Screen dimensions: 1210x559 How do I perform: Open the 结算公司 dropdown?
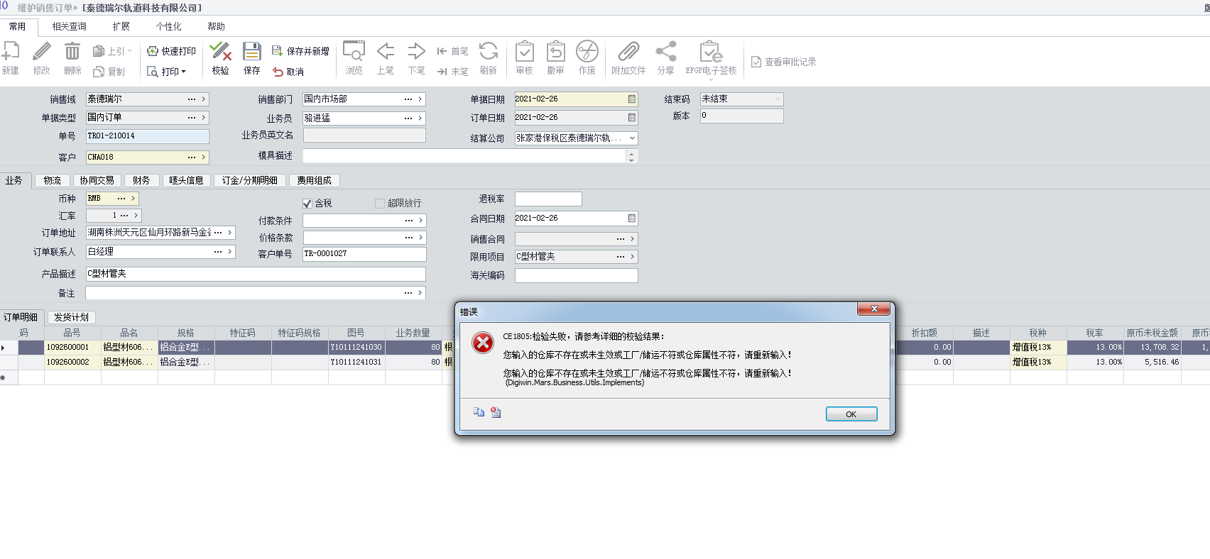pyautogui.click(x=632, y=138)
